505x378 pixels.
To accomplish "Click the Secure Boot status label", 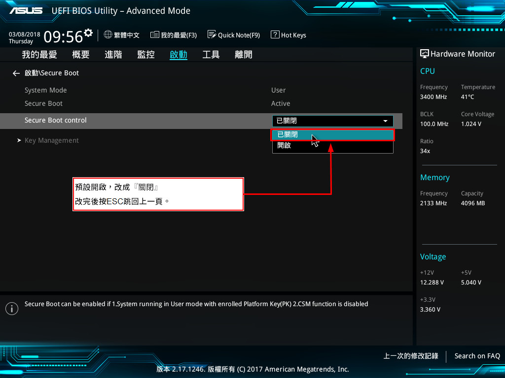I will pos(43,103).
